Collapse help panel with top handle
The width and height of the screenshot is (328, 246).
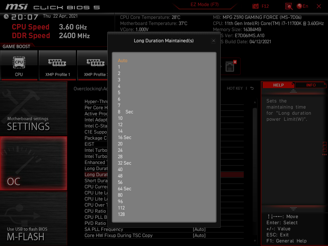pyautogui.click(x=293, y=91)
